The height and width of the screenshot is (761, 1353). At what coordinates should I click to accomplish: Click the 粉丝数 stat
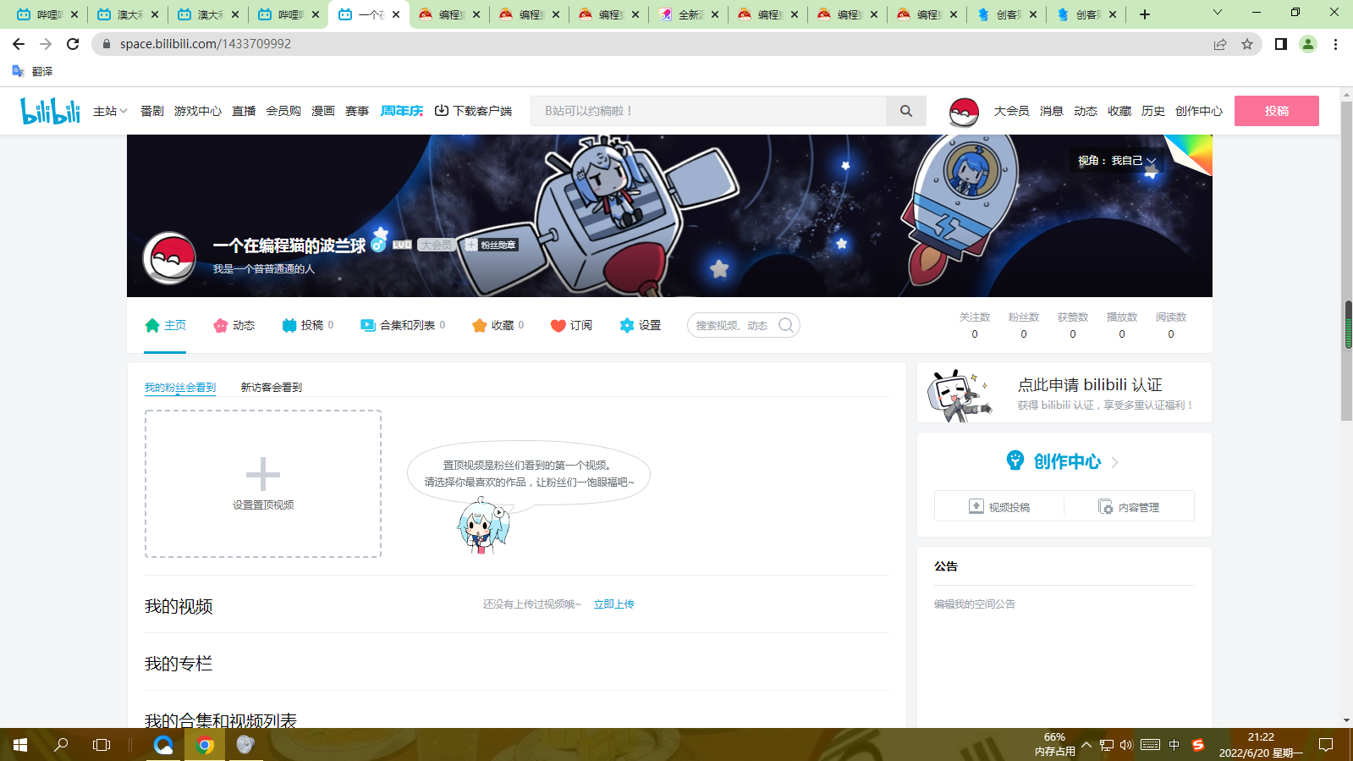[x=1024, y=325]
